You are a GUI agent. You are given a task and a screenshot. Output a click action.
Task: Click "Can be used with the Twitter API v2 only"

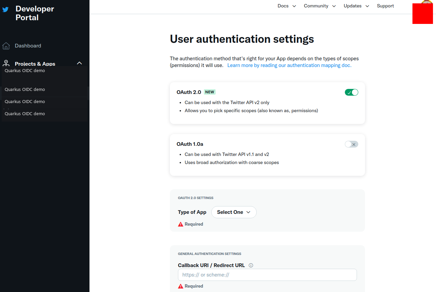click(x=227, y=102)
